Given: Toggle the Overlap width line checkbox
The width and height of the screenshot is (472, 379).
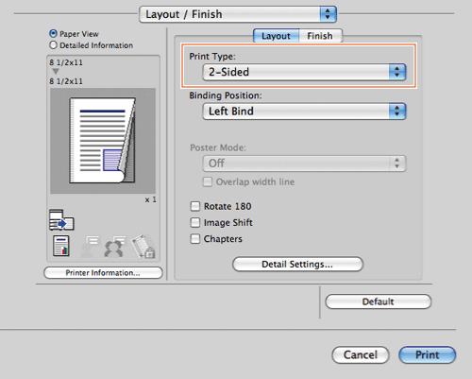Looking at the screenshot, I should (x=208, y=181).
